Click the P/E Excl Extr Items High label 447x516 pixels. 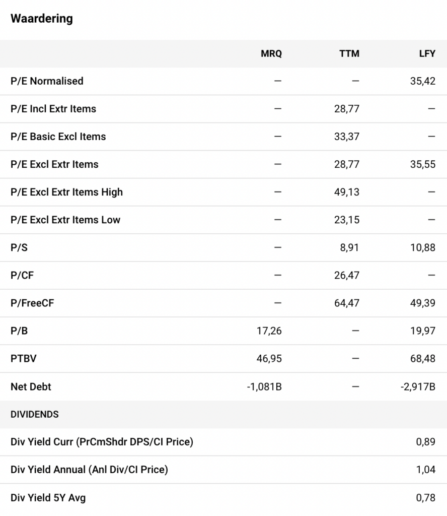[x=66, y=192]
